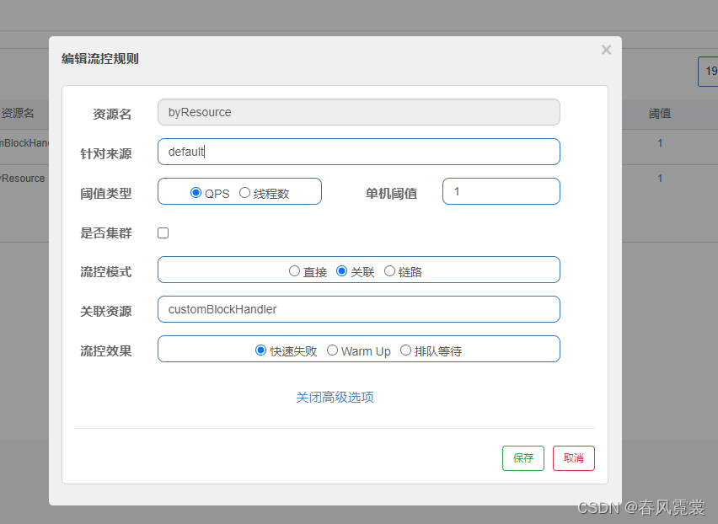
Task: Select the QPS threshold type
Action: (x=196, y=193)
